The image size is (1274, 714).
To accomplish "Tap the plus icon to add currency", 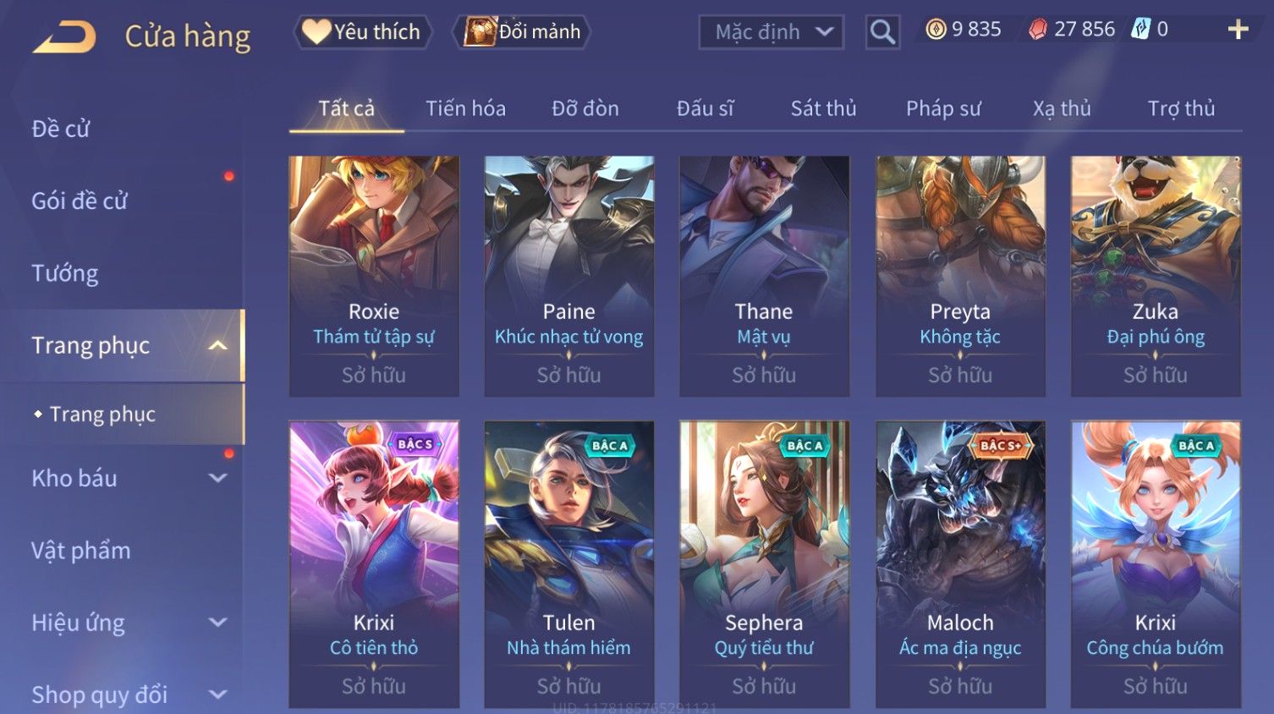I will tap(1238, 30).
